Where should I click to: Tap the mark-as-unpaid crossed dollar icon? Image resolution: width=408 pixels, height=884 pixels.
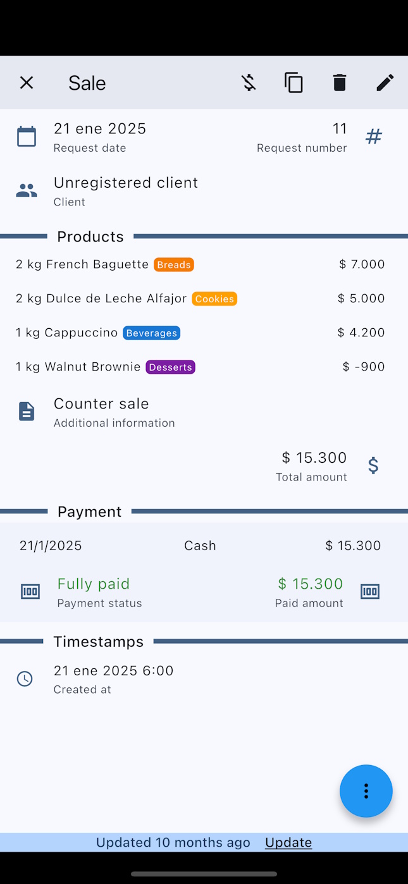point(249,83)
